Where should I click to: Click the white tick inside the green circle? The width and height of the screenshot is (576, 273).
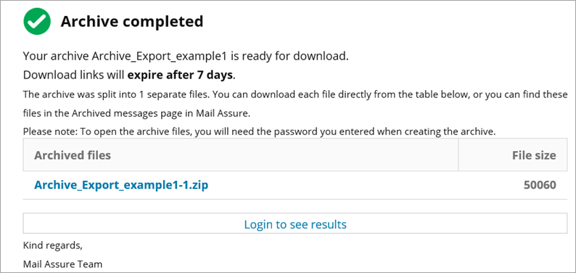tap(37, 22)
